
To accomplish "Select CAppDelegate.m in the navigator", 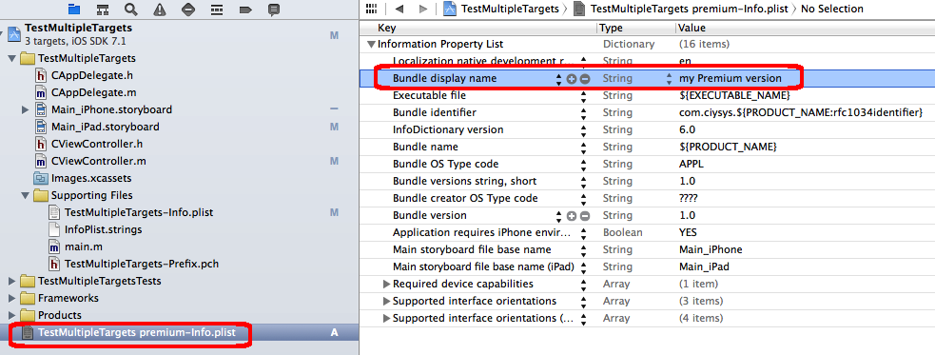I will [x=93, y=92].
